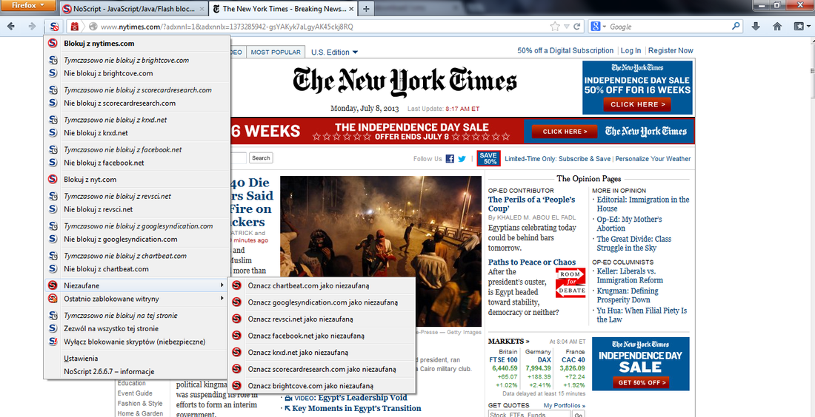This screenshot has width=815, height=417.
Task: Open the Firefox application menu button
Action: (x=28, y=6)
